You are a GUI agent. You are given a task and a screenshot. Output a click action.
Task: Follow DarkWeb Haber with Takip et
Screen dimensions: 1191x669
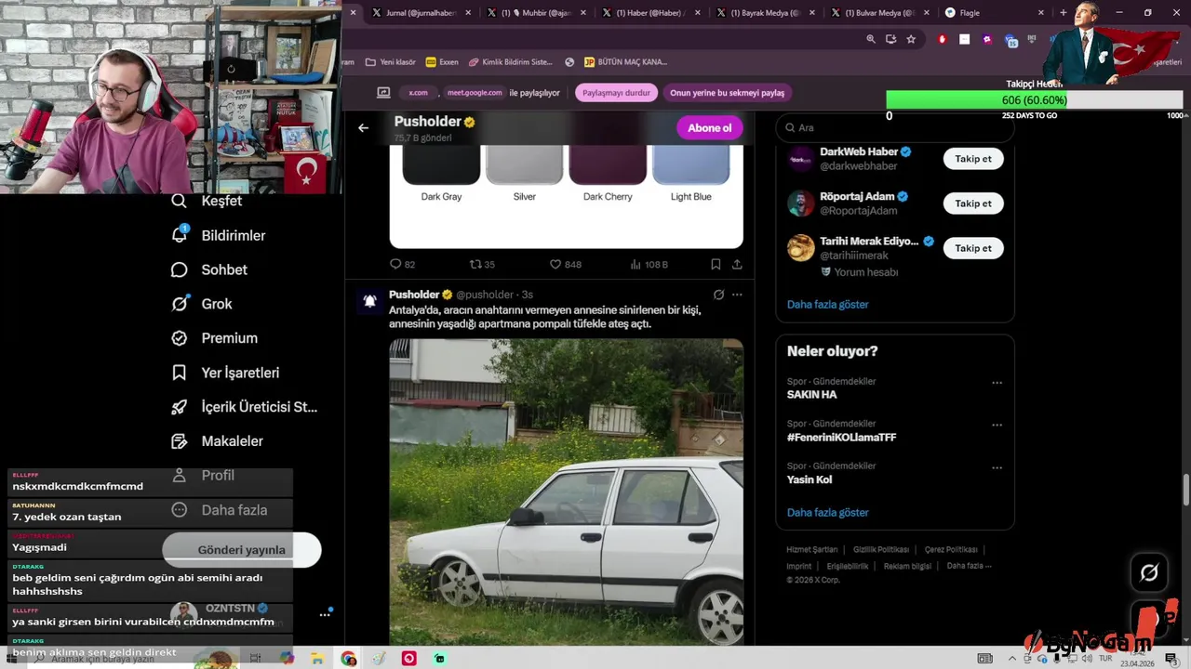973,159
